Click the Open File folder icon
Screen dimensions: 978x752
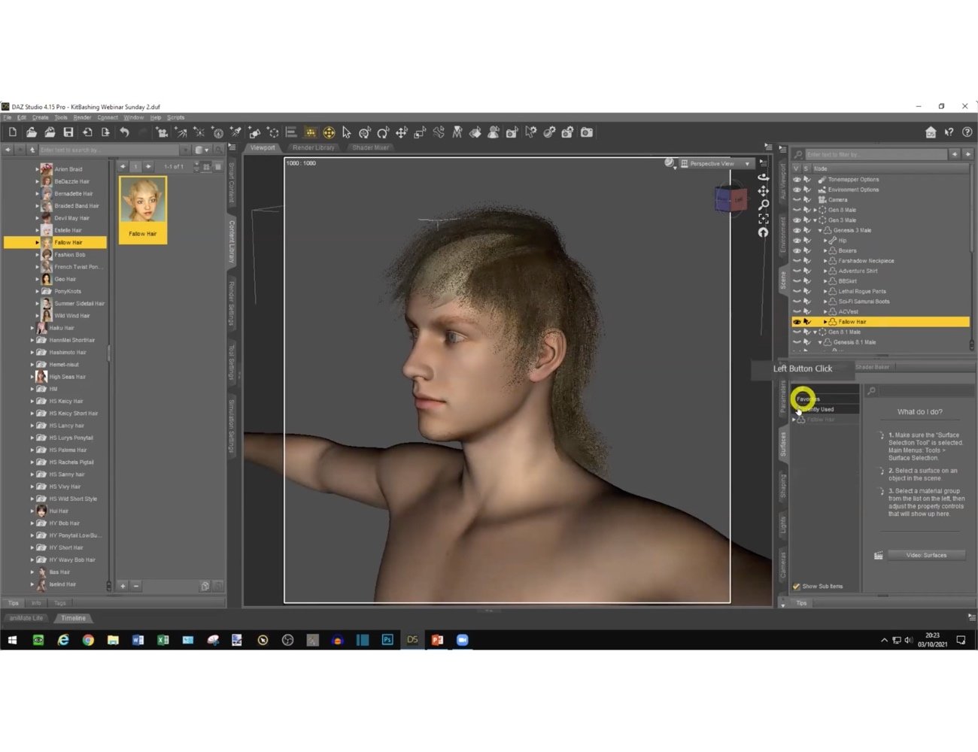31,132
